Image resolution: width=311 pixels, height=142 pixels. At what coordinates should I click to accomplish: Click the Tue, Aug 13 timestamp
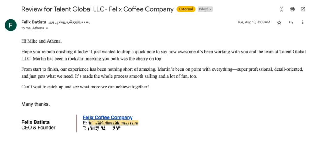tap(253, 22)
